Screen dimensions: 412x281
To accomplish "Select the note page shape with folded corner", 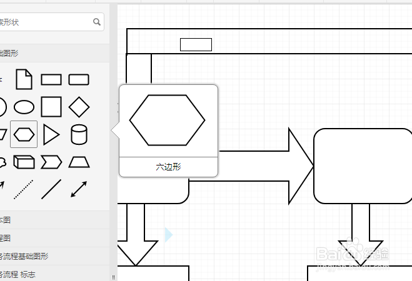I will point(24,79).
